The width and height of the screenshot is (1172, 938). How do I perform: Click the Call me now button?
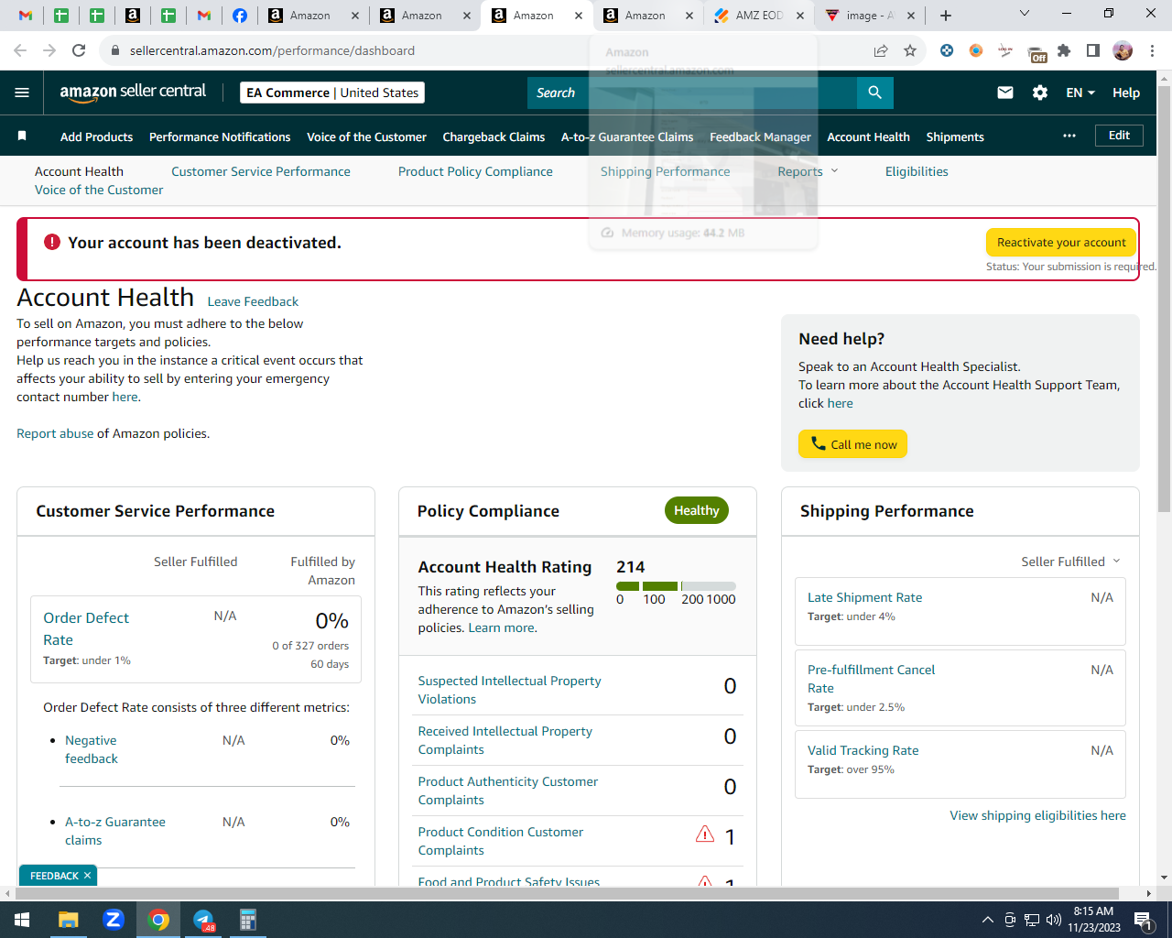(853, 444)
